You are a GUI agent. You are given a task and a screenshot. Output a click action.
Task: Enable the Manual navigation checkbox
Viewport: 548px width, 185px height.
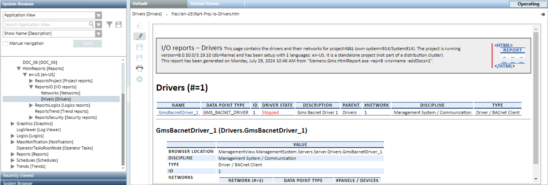pos(5,44)
